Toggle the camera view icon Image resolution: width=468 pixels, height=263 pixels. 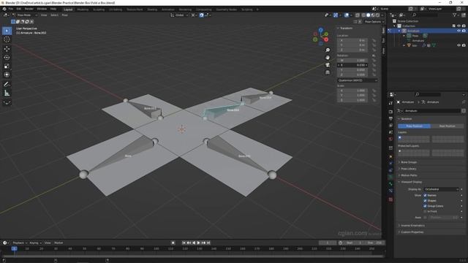click(x=328, y=65)
